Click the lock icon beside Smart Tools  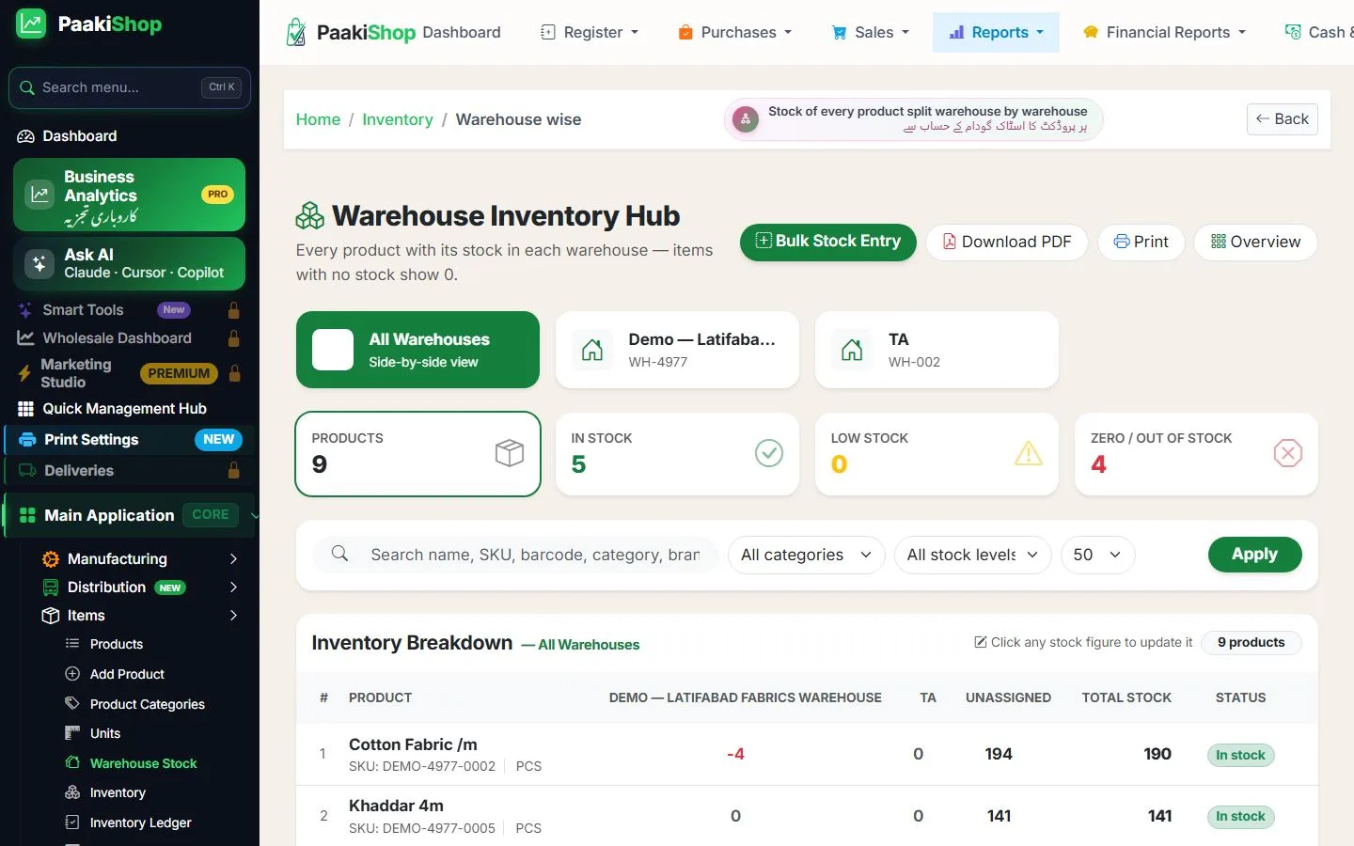[234, 310]
